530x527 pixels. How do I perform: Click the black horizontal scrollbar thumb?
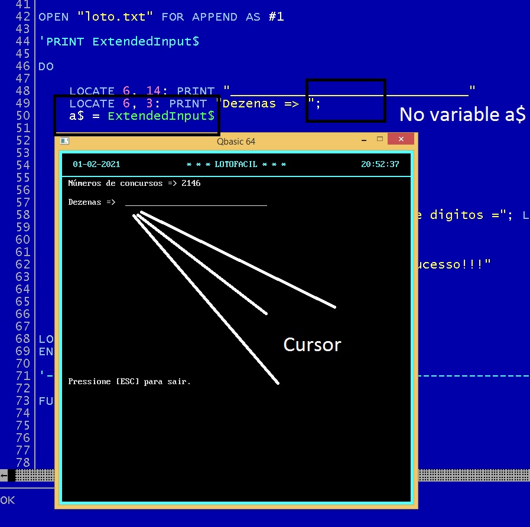pos(11,475)
